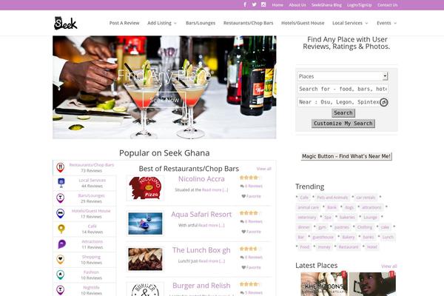Expand the Events nav menu
The height and width of the screenshot is (296, 444).
pos(386,23)
